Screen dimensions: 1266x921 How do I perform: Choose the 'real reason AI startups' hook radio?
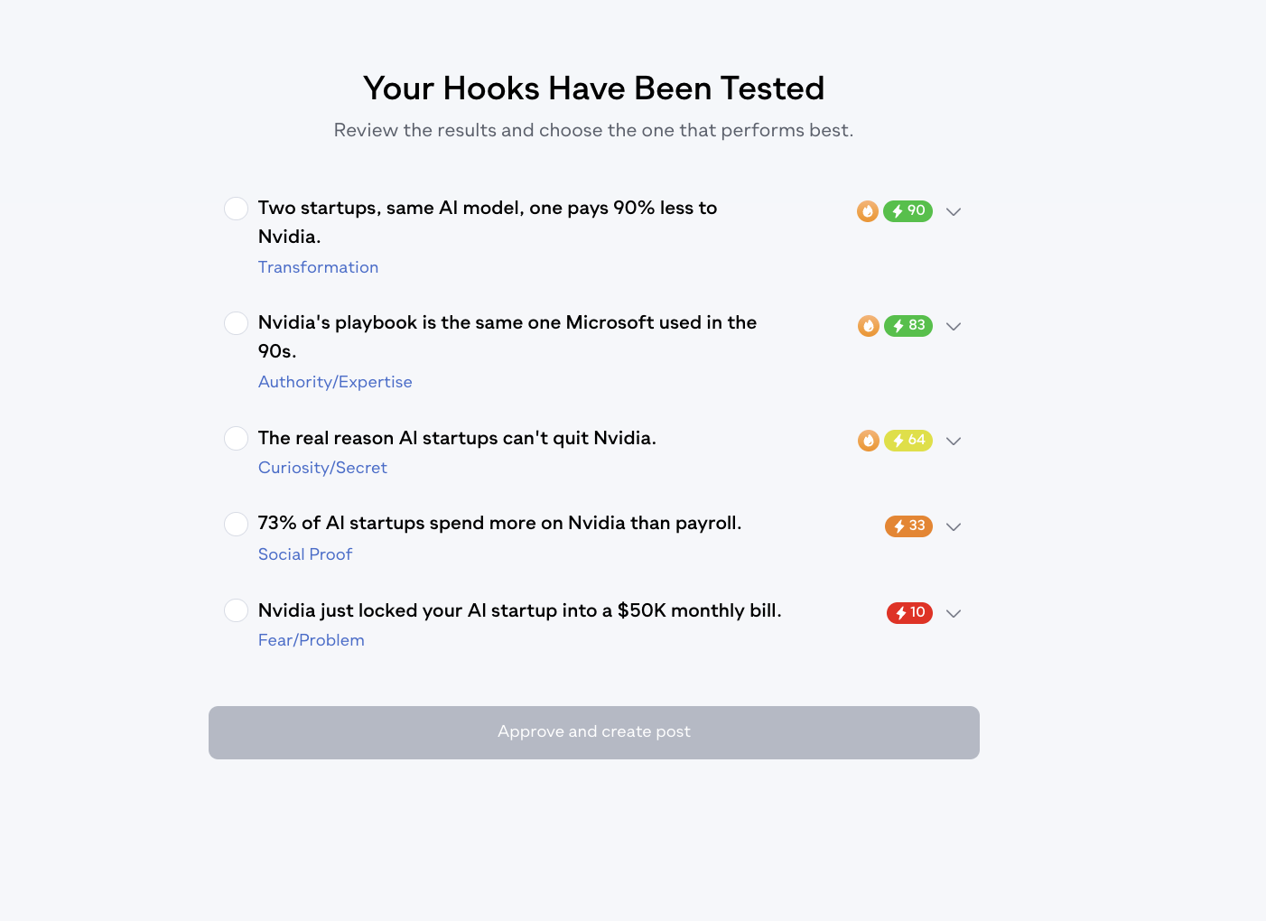pos(236,438)
